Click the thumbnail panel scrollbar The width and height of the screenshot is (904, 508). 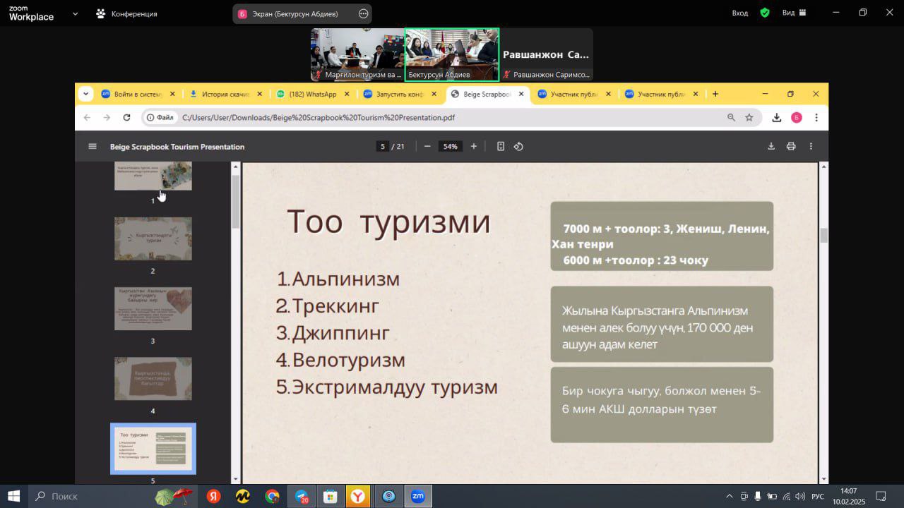(x=235, y=201)
